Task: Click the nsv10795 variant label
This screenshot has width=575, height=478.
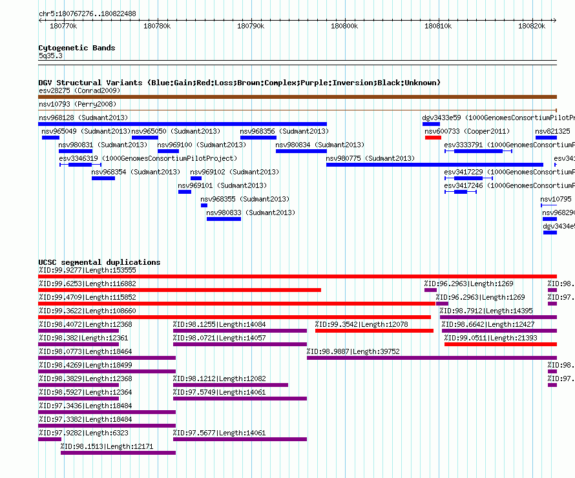Action: (556, 199)
